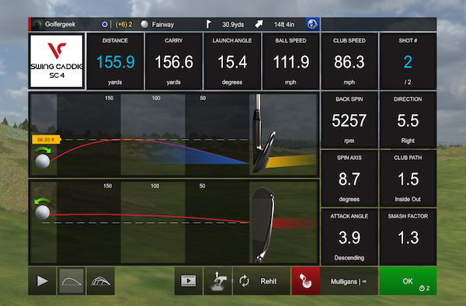
Task: Click the Distance 155.9 yards tile
Action: pyautogui.click(x=115, y=61)
